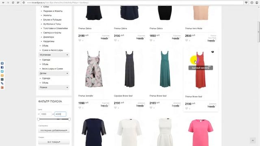Click the browser forward arrow
Image resolution: width=260 pixels, height=146 pixels.
[8, 3]
